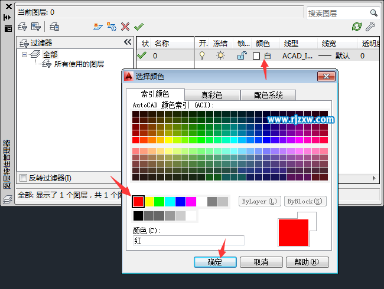Click the new property filter icon
The height and width of the screenshot is (289, 384).
22,27
